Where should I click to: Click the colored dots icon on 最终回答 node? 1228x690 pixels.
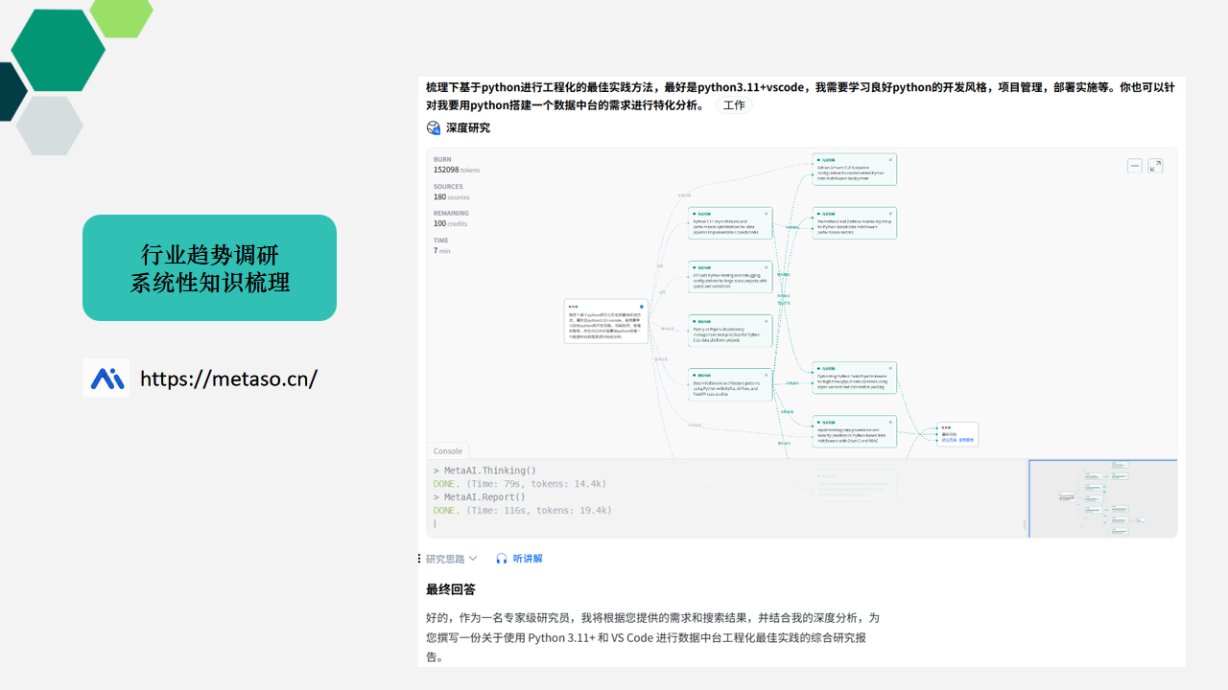(x=946, y=427)
